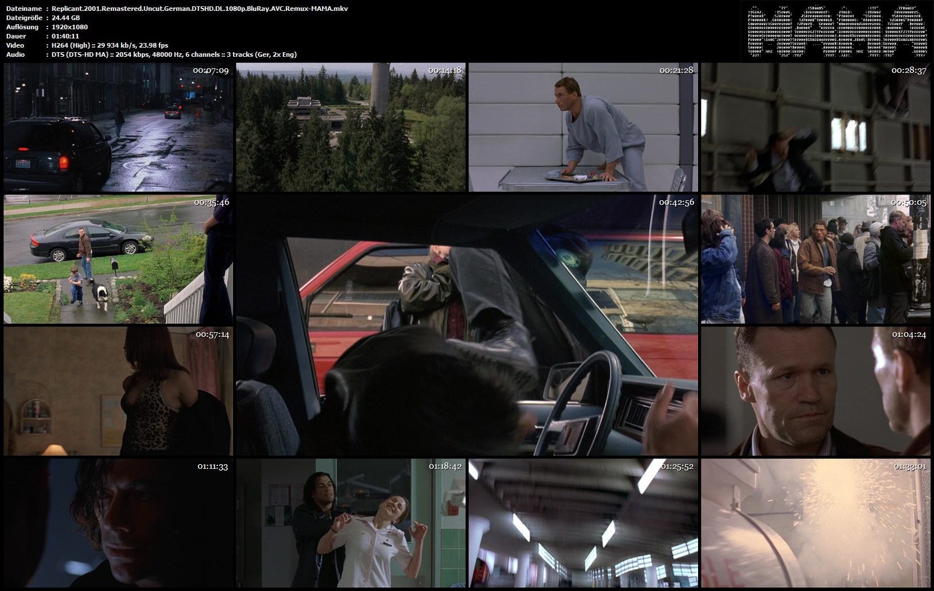Select the large red car thumbnail at 00:42:56
This screenshot has width=934, height=591.
point(467,325)
